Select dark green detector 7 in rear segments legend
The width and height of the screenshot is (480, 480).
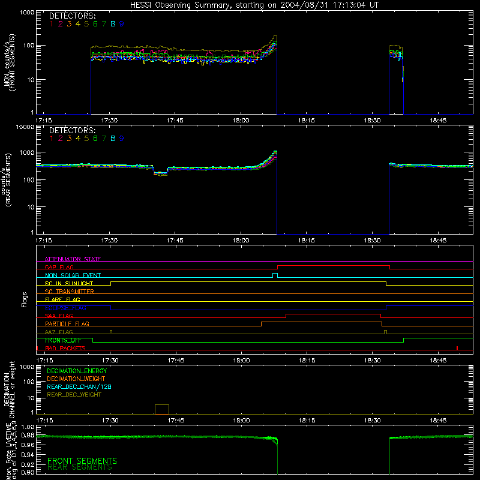(104, 139)
